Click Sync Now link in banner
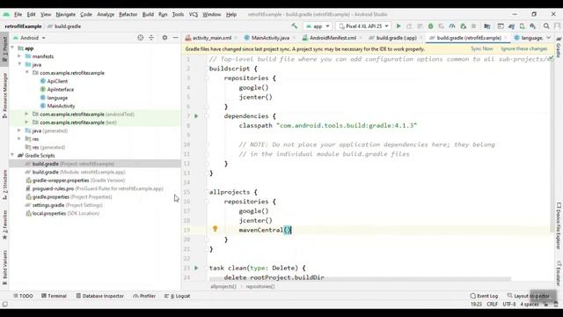The image size is (563, 317). point(481,48)
